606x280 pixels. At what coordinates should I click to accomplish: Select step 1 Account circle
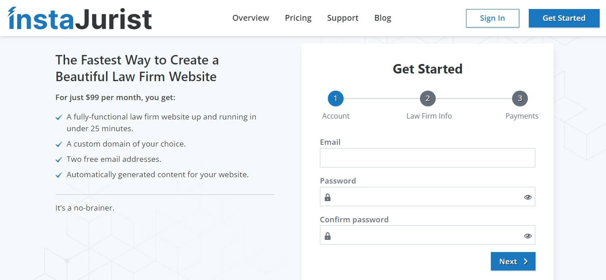(x=336, y=98)
